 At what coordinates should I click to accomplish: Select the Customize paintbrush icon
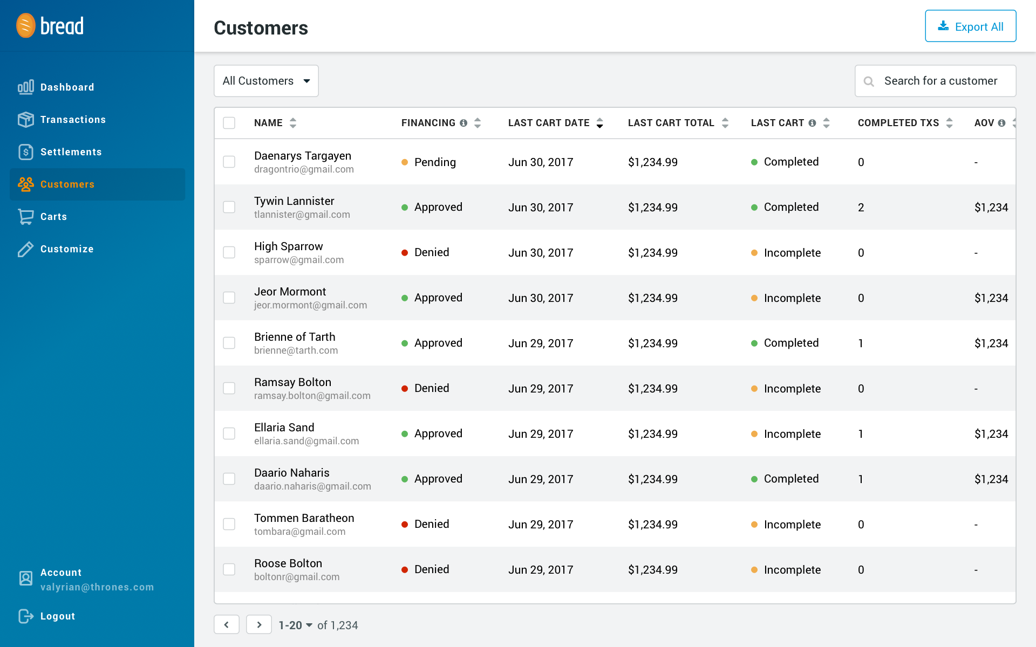click(25, 249)
